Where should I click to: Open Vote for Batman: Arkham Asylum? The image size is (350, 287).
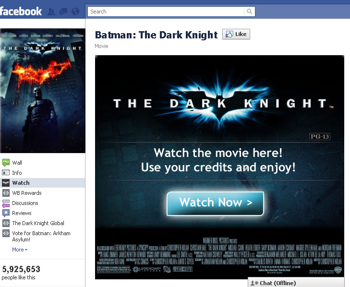(41, 236)
